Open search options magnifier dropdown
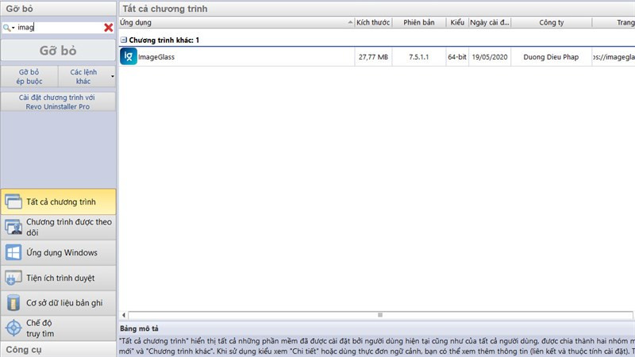Screen dimensions: 635x357 pos(9,28)
